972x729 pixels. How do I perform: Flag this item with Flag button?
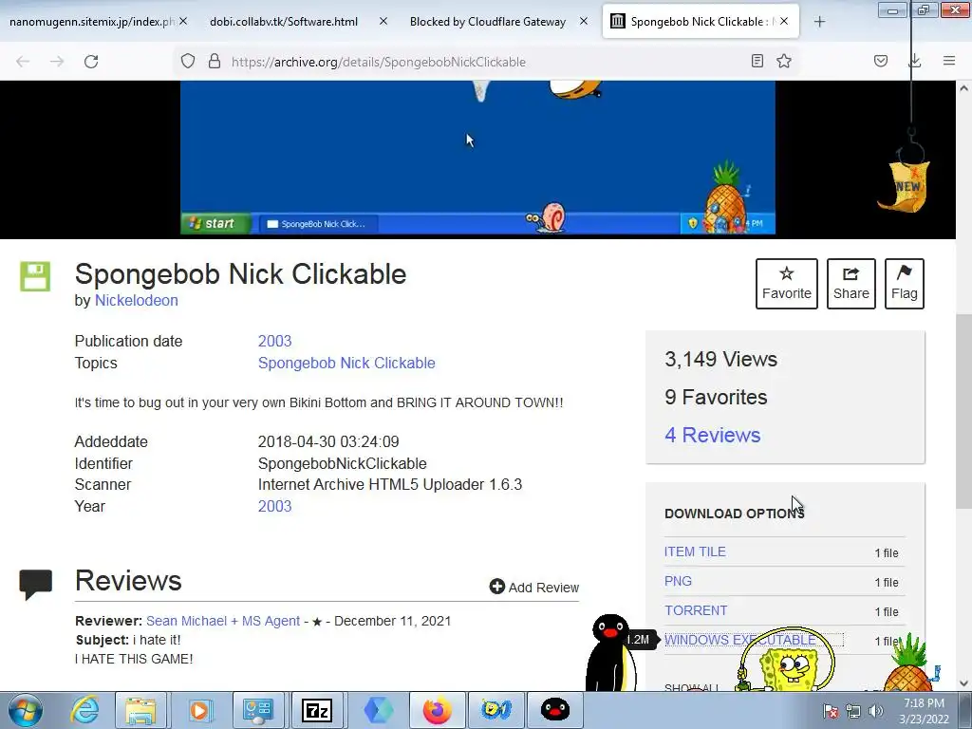[x=905, y=283]
